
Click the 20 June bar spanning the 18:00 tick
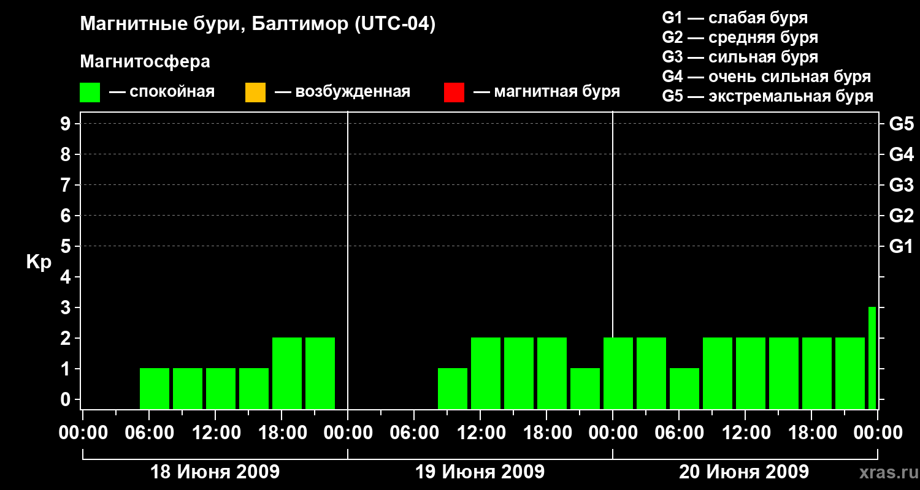tap(817, 373)
